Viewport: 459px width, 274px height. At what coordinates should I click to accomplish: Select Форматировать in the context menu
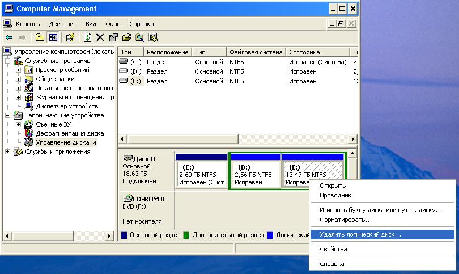346,219
